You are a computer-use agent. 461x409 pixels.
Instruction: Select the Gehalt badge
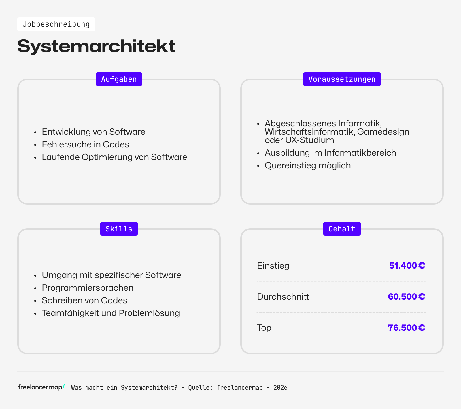[342, 229]
